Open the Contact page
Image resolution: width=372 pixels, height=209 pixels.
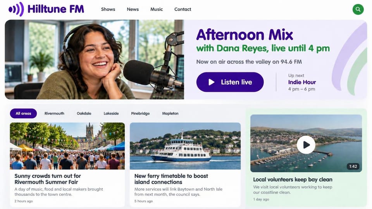[183, 9]
